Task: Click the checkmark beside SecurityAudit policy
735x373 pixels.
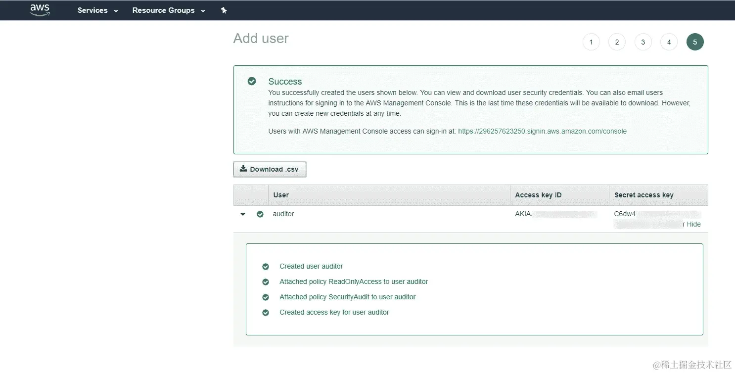Action: (x=266, y=297)
